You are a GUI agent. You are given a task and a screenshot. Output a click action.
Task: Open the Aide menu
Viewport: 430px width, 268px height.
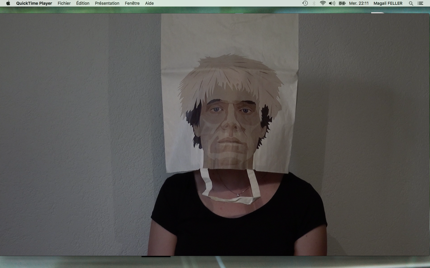[149, 3]
